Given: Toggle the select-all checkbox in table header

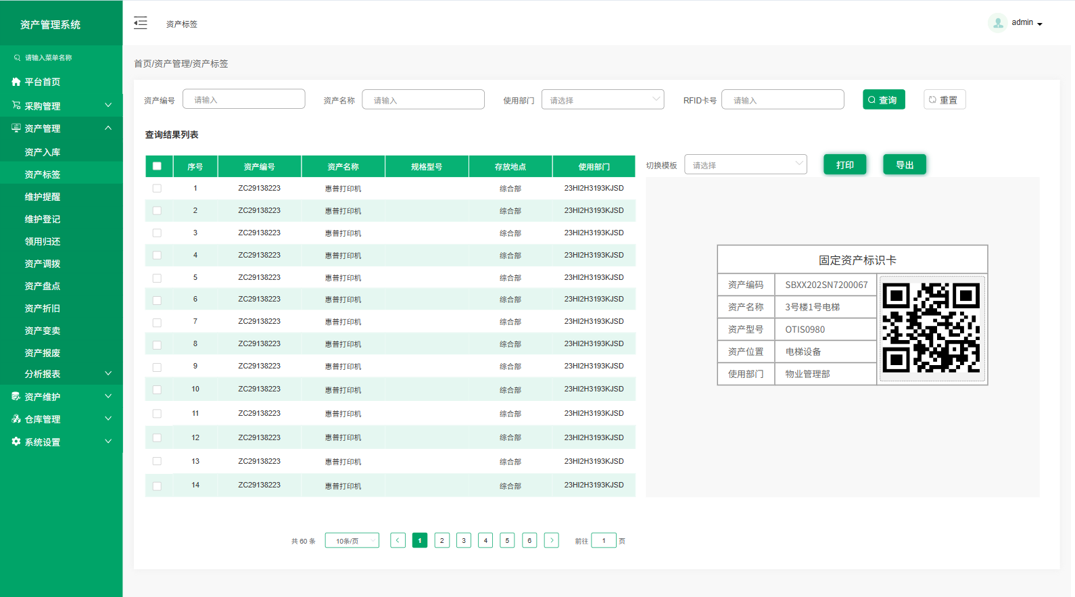Looking at the screenshot, I should [157, 166].
